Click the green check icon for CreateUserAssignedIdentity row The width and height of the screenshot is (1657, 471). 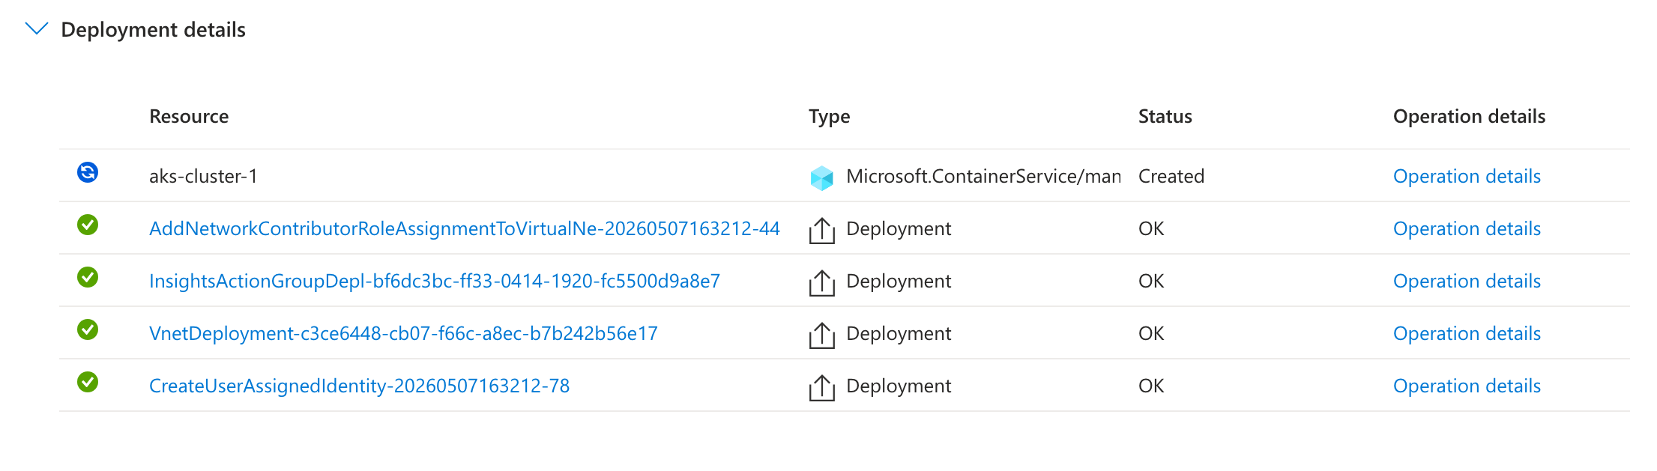(88, 382)
